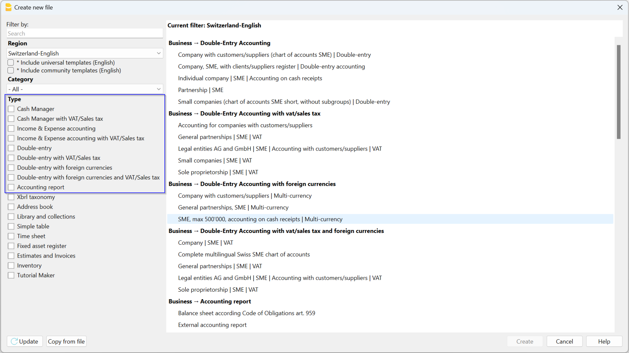Enable the Time sheet type filter

pos(11,236)
